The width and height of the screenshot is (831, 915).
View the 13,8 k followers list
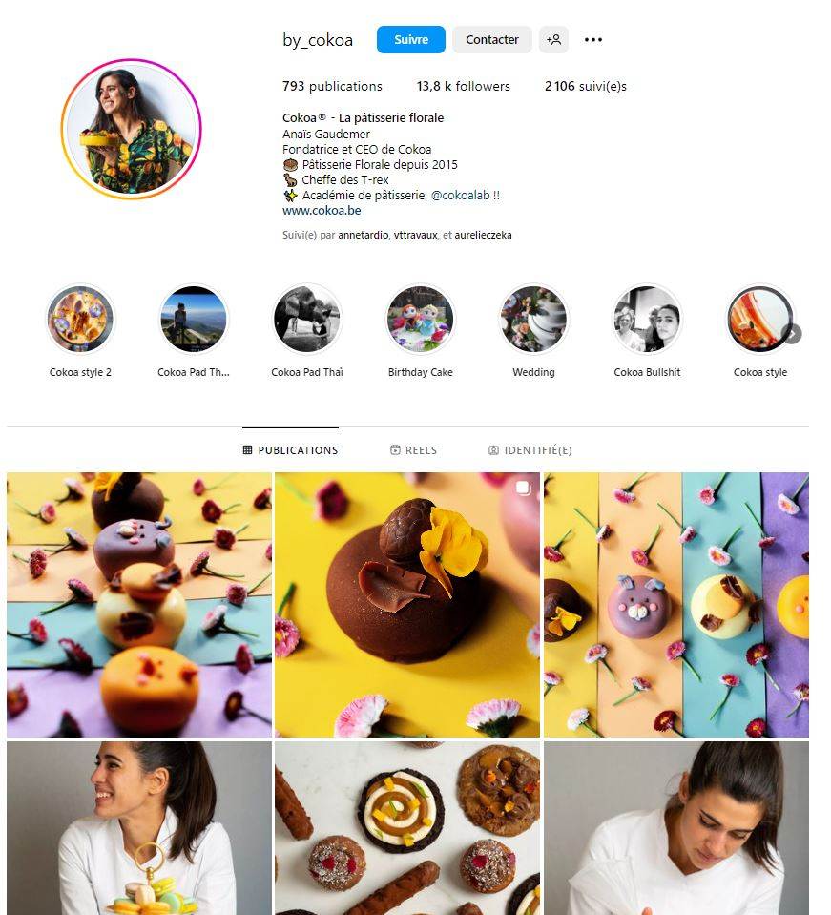click(463, 87)
